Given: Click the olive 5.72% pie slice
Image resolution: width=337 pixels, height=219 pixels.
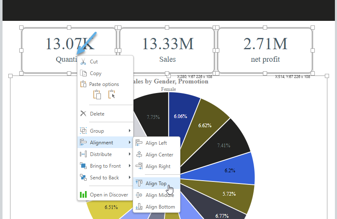Looking at the screenshot, I should click(229, 194).
